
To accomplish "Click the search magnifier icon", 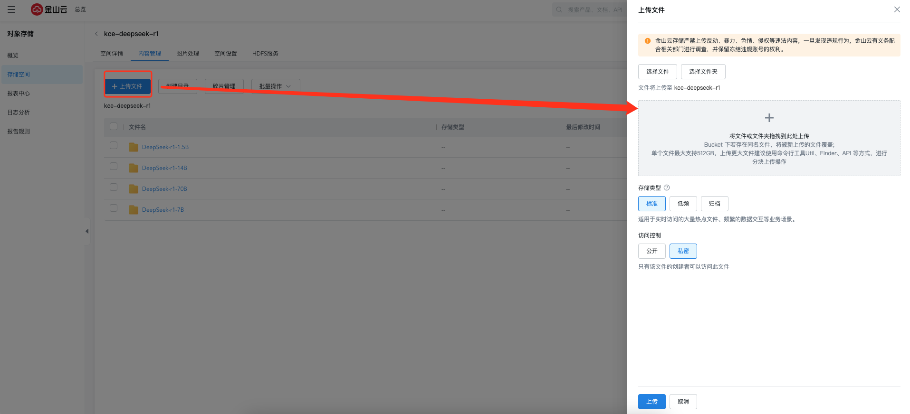I will [559, 9].
